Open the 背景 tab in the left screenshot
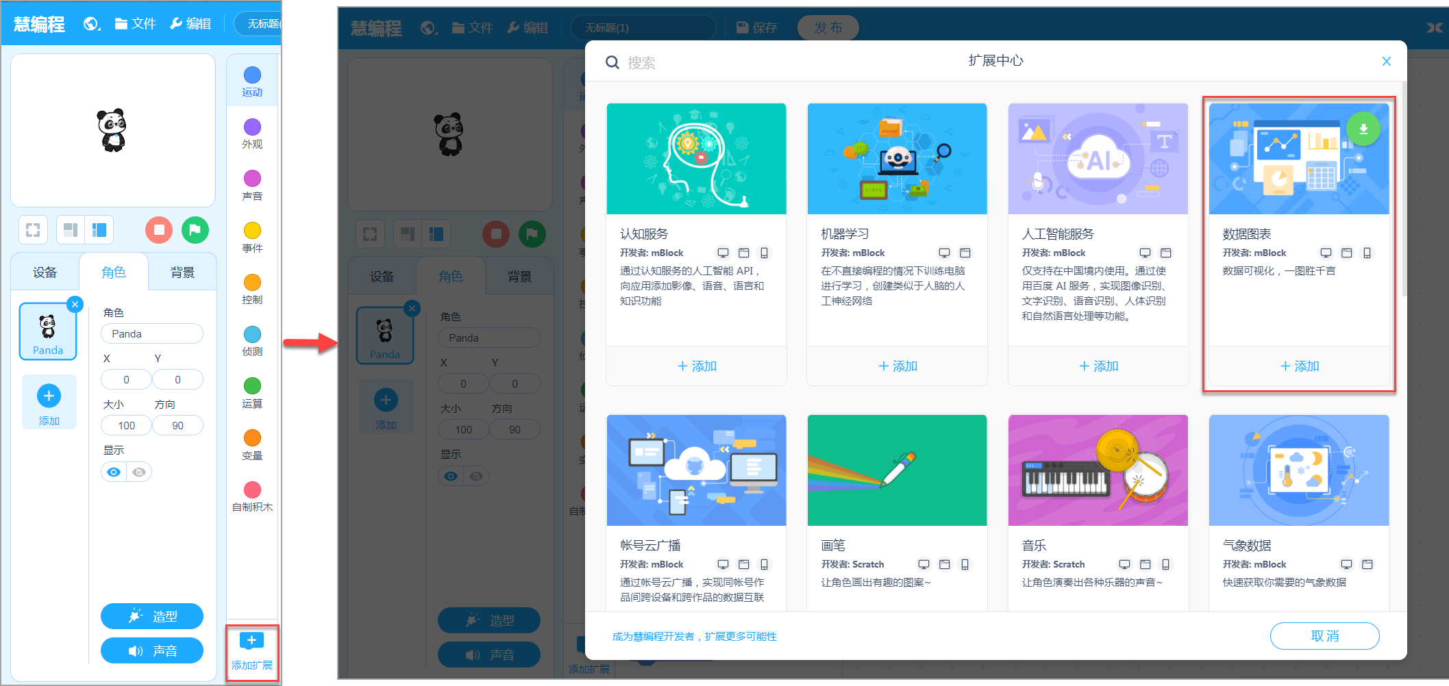 coord(182,272)
